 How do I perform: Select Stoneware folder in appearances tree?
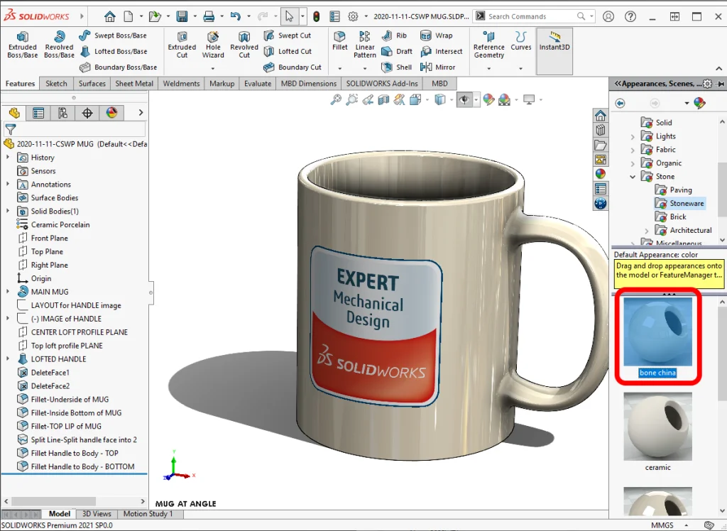[685, 204]
